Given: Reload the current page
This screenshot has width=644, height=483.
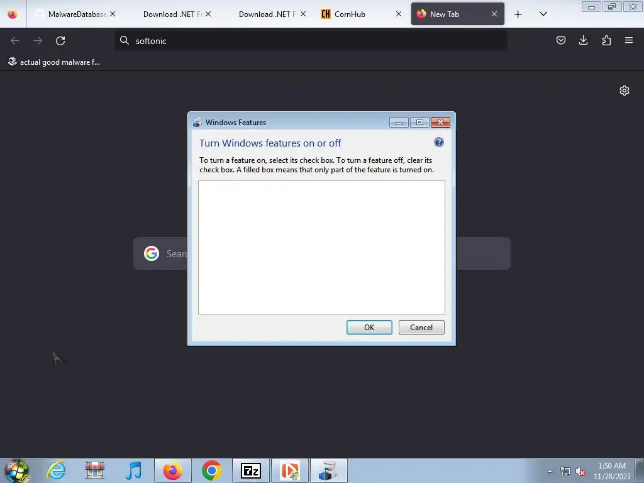Looking at the screenshot, I should 60,41.
